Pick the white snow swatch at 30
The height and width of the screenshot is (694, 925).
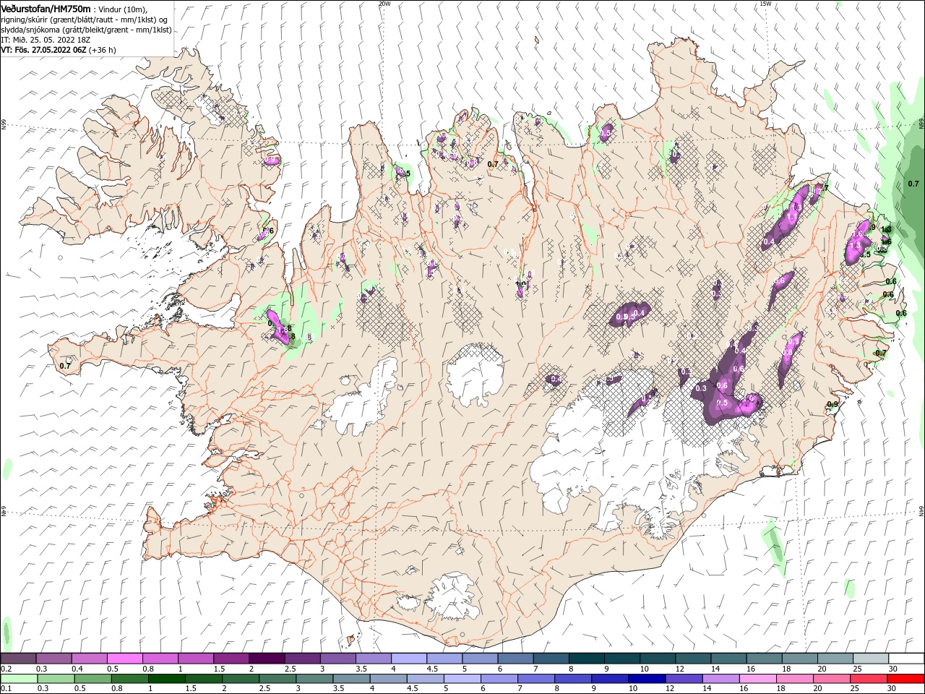(x=906, y=659)
